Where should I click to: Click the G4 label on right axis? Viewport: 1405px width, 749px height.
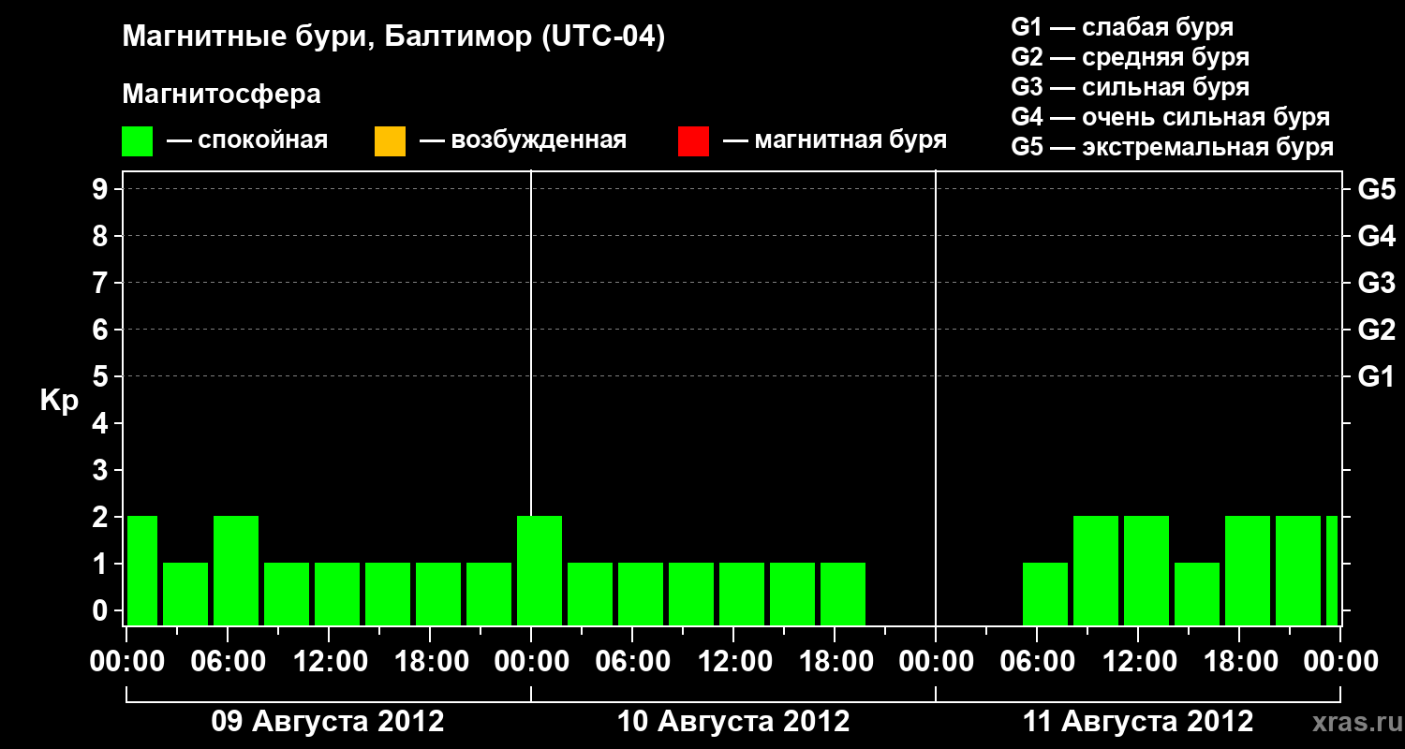coord(1377,236)
